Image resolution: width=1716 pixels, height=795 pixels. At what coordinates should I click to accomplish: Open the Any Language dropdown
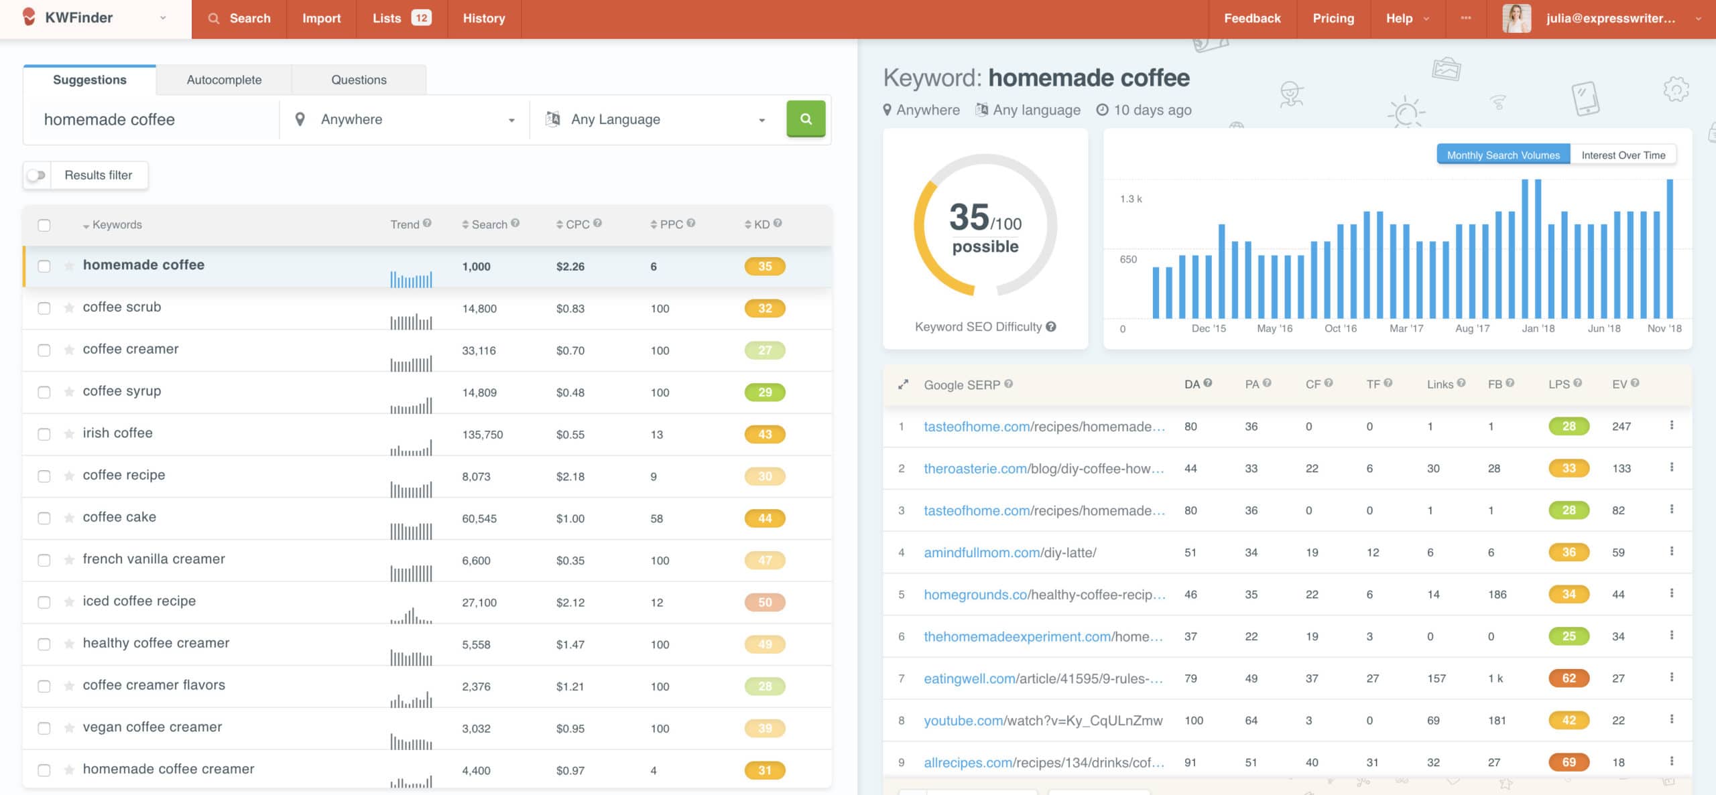(x=656, y=119)
